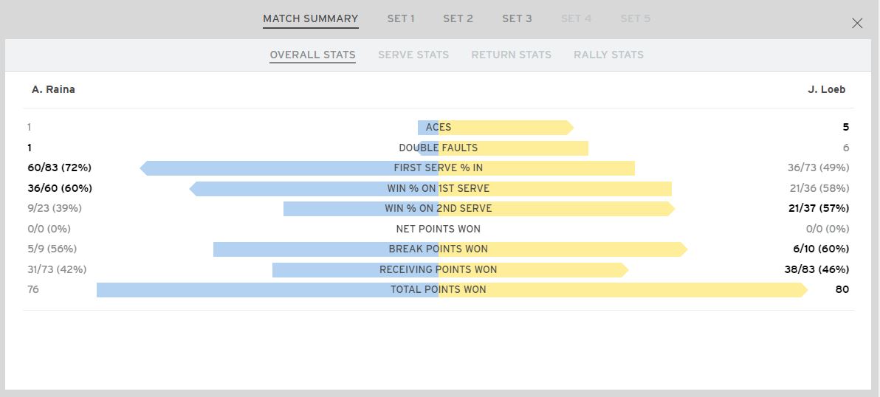The height and width of the screenshot is (397, 880).
Task: Click player name J. Loeb
Action: [x=827, y=89]
